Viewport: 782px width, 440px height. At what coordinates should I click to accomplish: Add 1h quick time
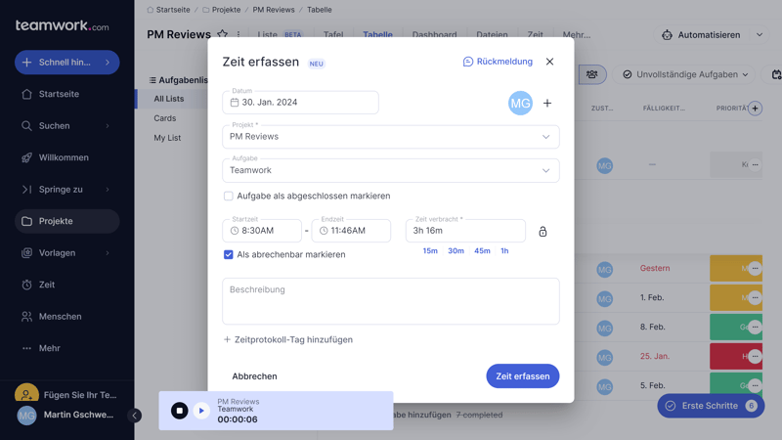coord(504,251)
